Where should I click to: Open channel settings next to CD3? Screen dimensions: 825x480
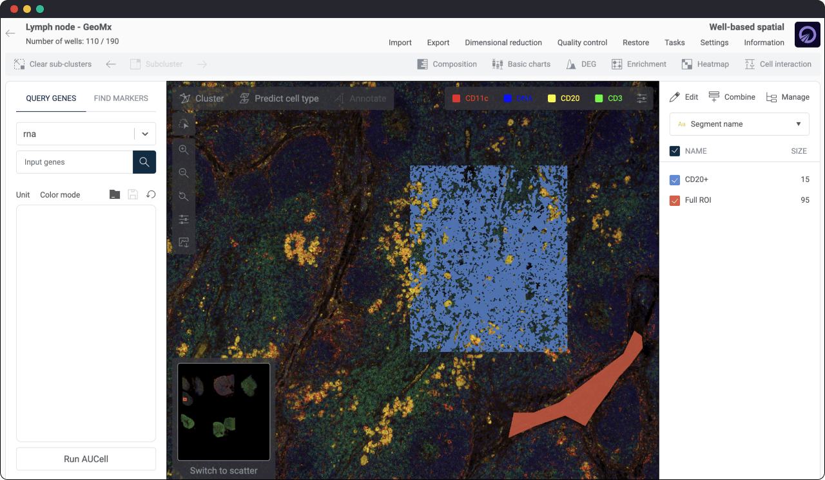pos(642,98)
